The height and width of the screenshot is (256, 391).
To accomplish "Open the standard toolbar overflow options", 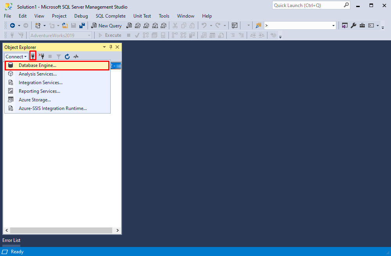I will [383, 27].
